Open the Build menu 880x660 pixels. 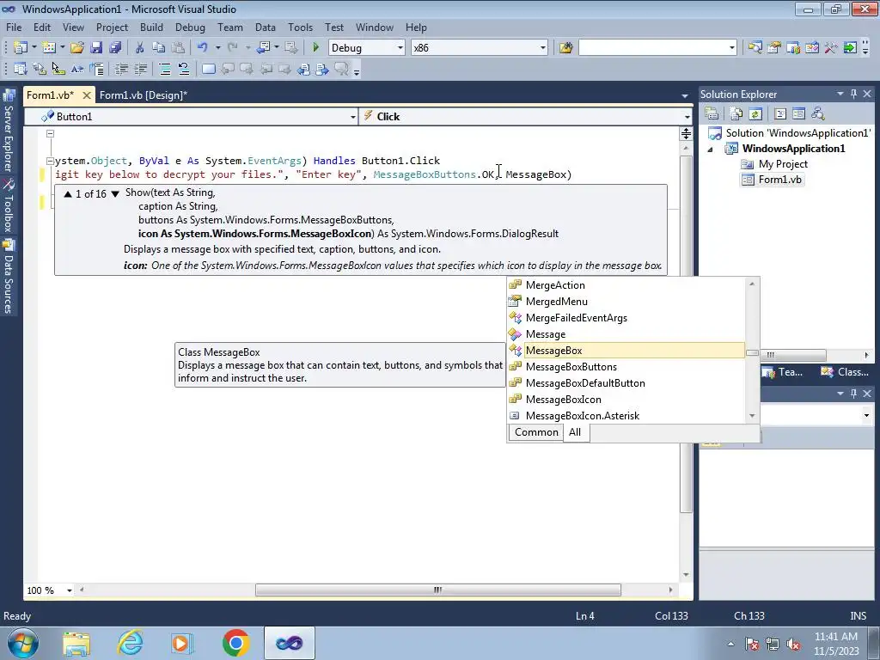(x=151, y=27)
